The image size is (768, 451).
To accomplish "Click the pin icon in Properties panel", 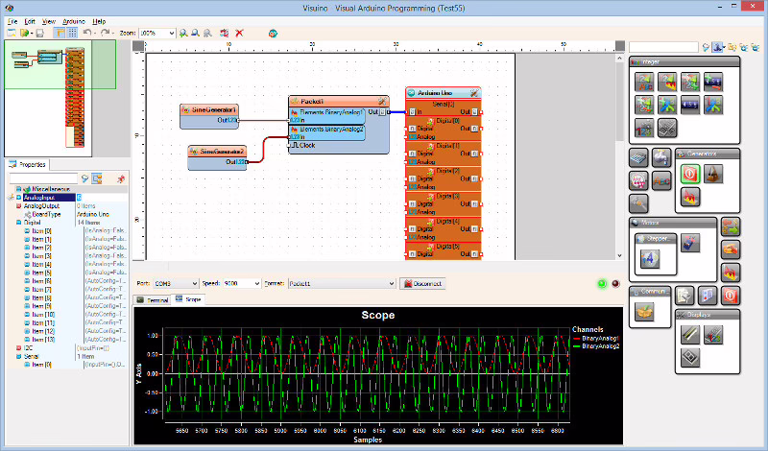I will click(x=120, y=178).
